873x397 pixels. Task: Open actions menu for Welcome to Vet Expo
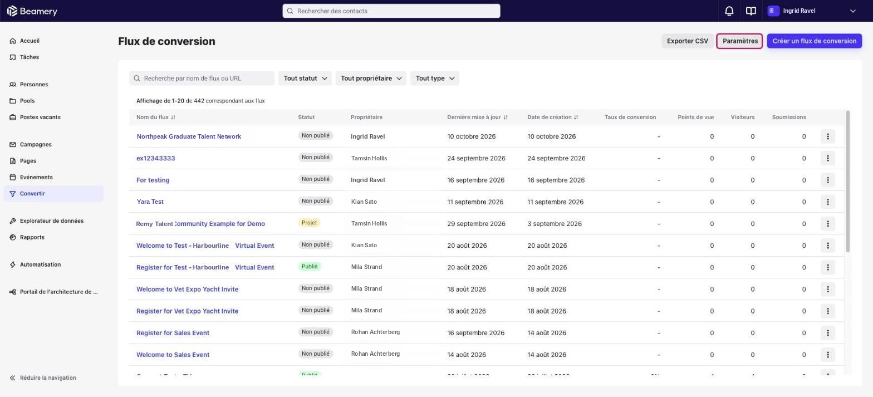click(828, 289)
